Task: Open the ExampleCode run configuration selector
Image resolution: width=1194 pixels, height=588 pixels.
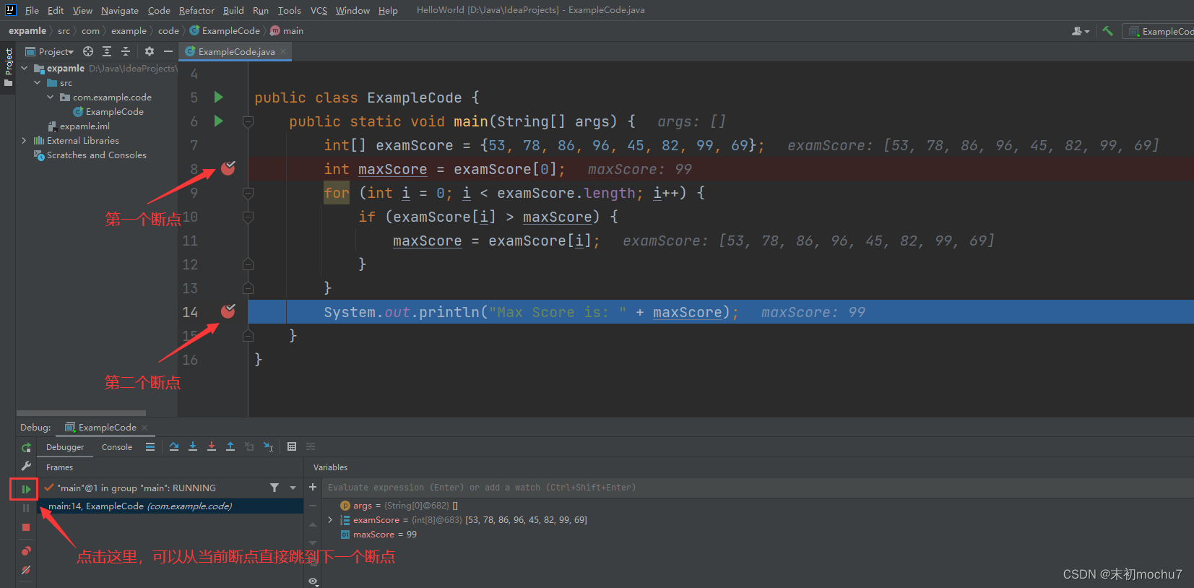Action: [1159, 31]
